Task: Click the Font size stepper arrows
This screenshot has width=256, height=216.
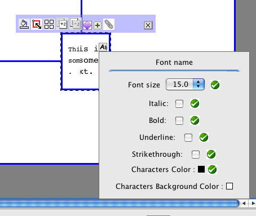Action: coord(198,85)
